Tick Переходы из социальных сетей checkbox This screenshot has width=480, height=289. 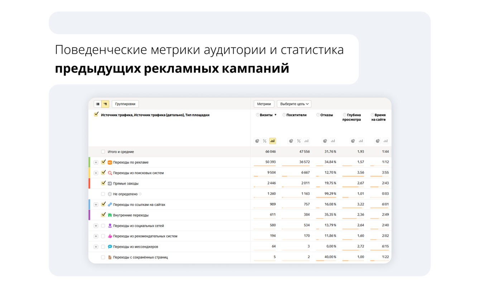103,226
